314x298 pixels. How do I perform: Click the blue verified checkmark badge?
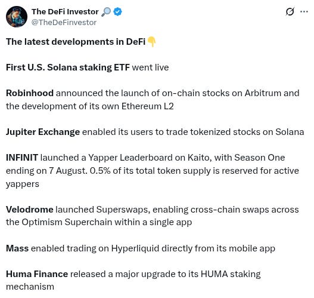tap(117, 11)
